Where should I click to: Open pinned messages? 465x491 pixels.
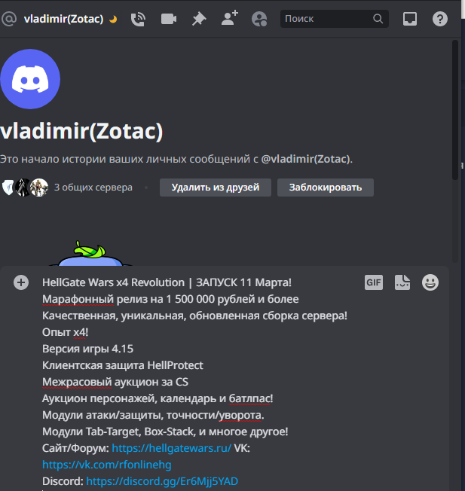[x=199, y=19]
